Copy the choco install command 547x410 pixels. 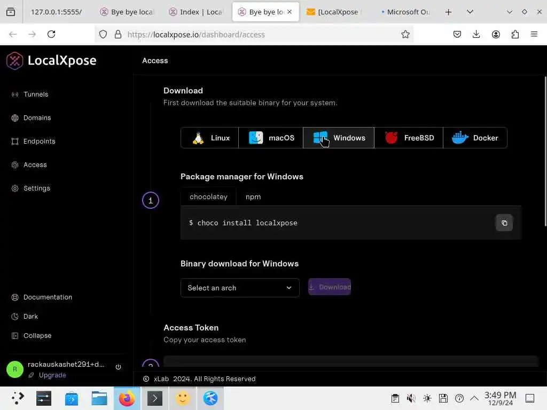pos(504,223)
